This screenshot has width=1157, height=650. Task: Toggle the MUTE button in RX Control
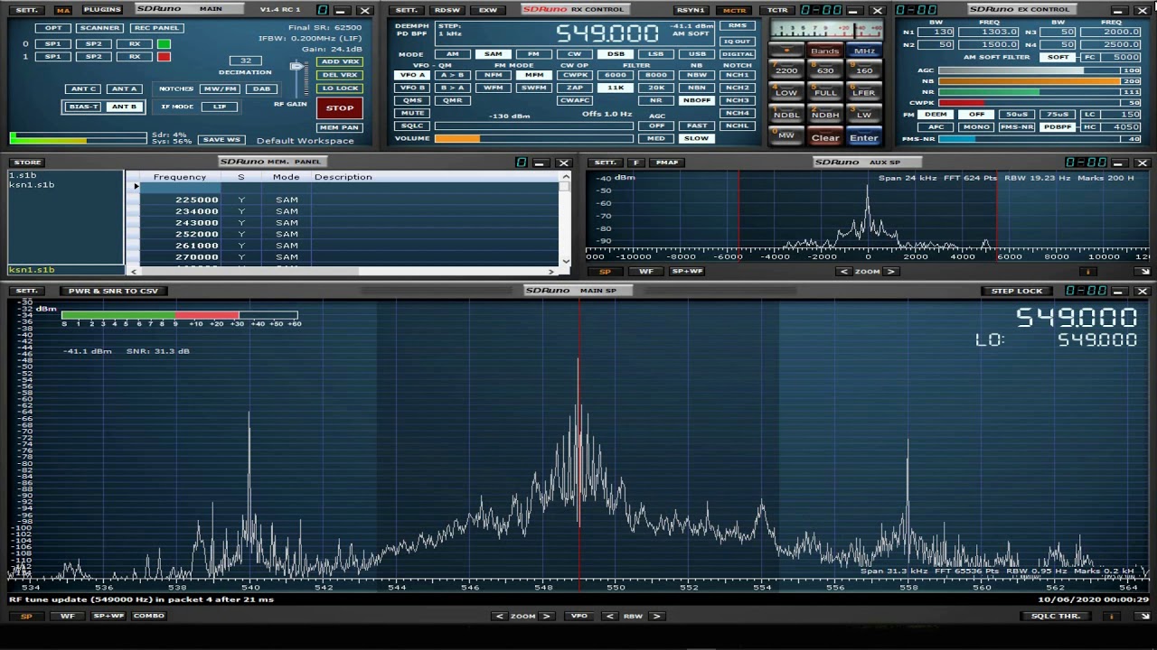[x=412, y=113]
